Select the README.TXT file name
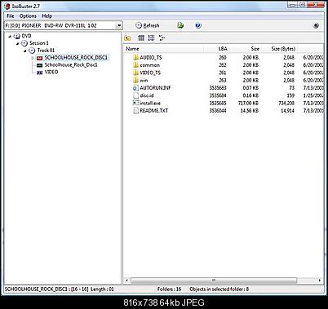The height and width of the screenshot is (309, 328). 154,111
